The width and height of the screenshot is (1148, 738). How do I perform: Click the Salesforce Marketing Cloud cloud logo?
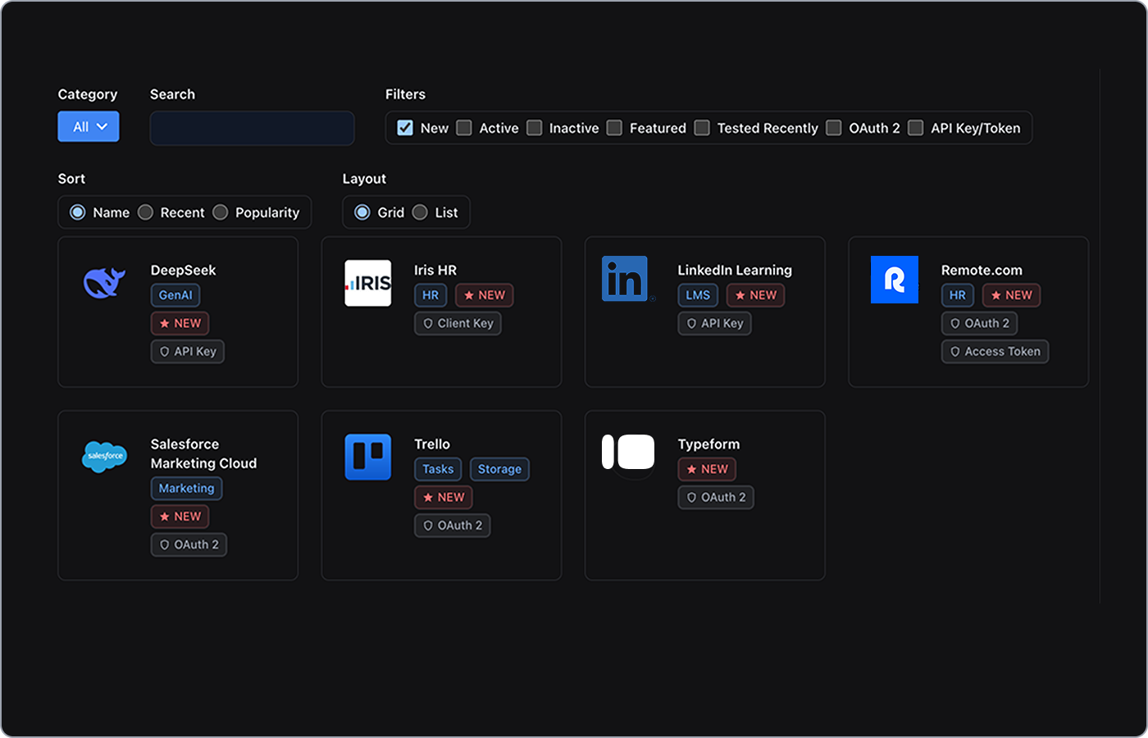pos(104,456)
